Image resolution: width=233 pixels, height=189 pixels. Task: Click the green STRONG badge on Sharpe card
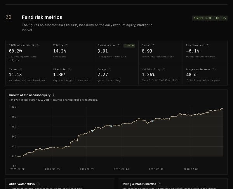(x=129, y=45)
